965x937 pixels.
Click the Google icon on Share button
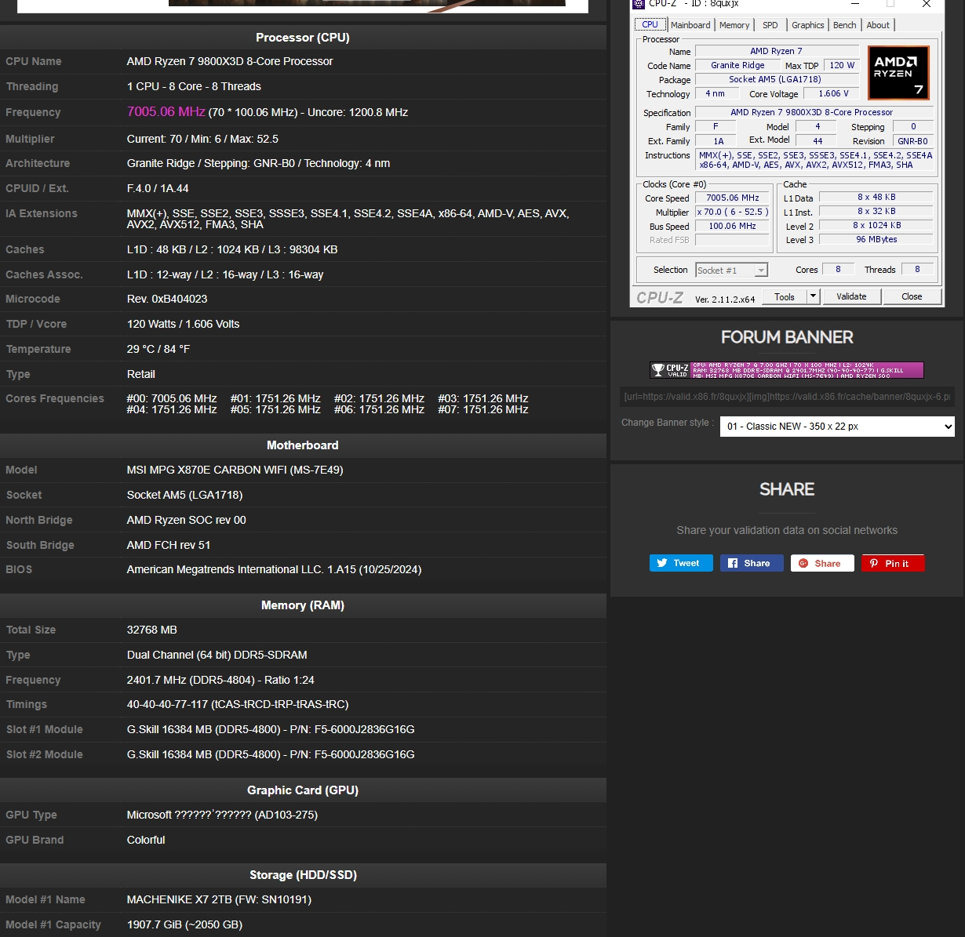(x=803, y=563)
